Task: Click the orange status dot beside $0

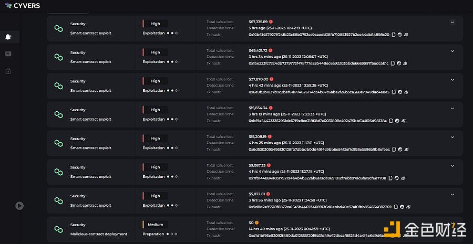Action: point(256,222)
